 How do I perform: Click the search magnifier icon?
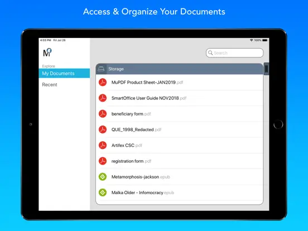click(210, 53)
